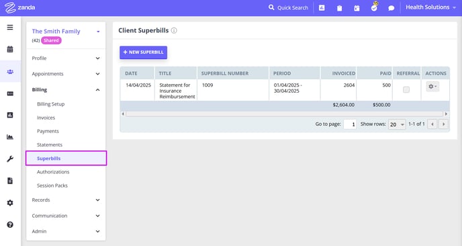Open the Show rows dropdown
The image size is (462, 246).
point(397,124)
